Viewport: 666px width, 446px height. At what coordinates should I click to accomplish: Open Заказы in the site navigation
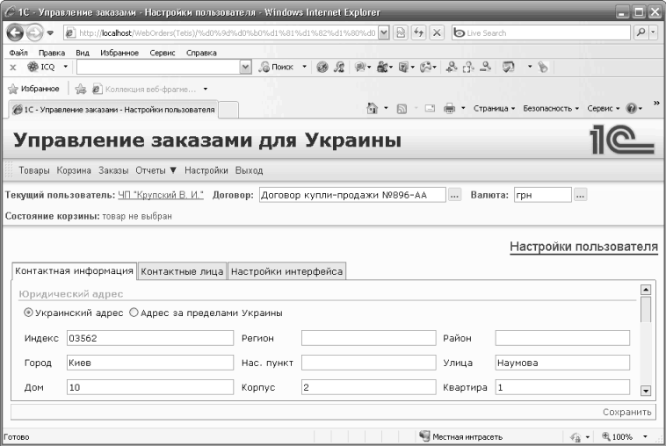coord(113,170)
